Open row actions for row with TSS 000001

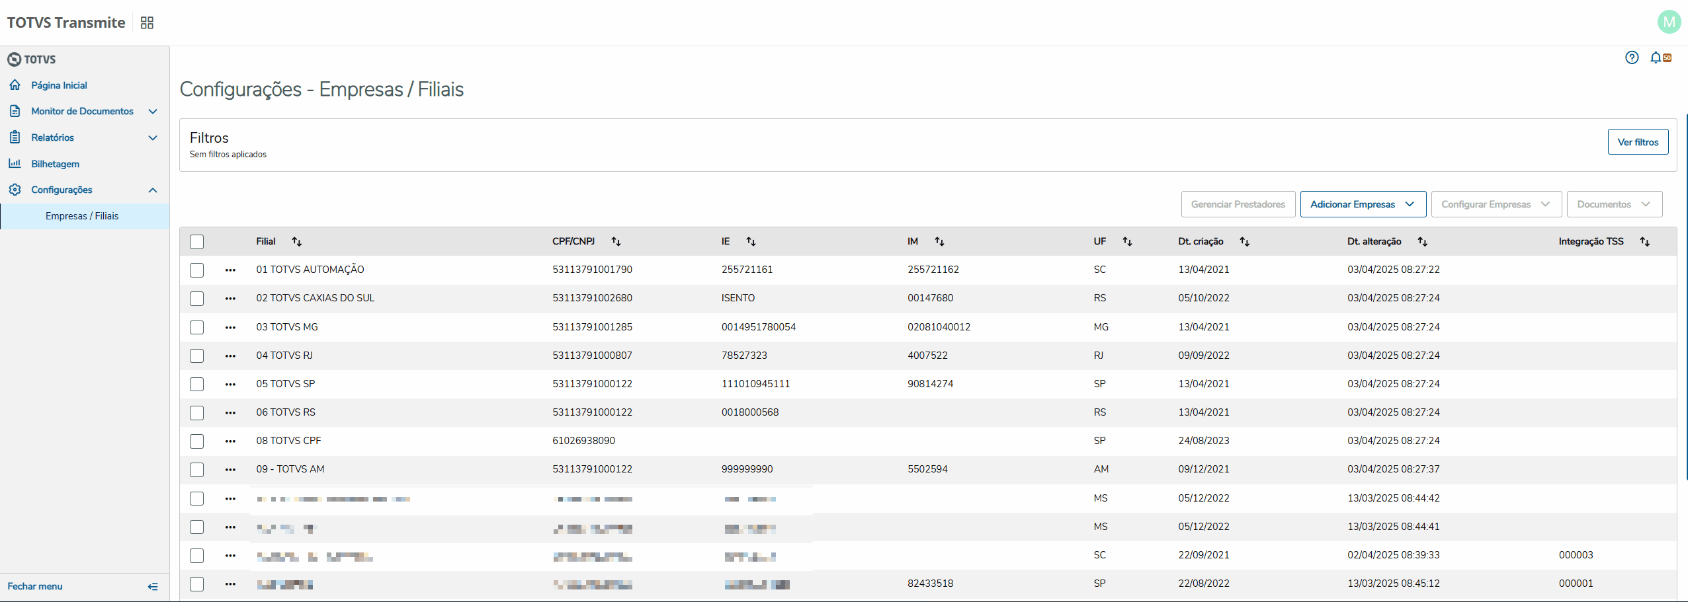pos(230,583)
